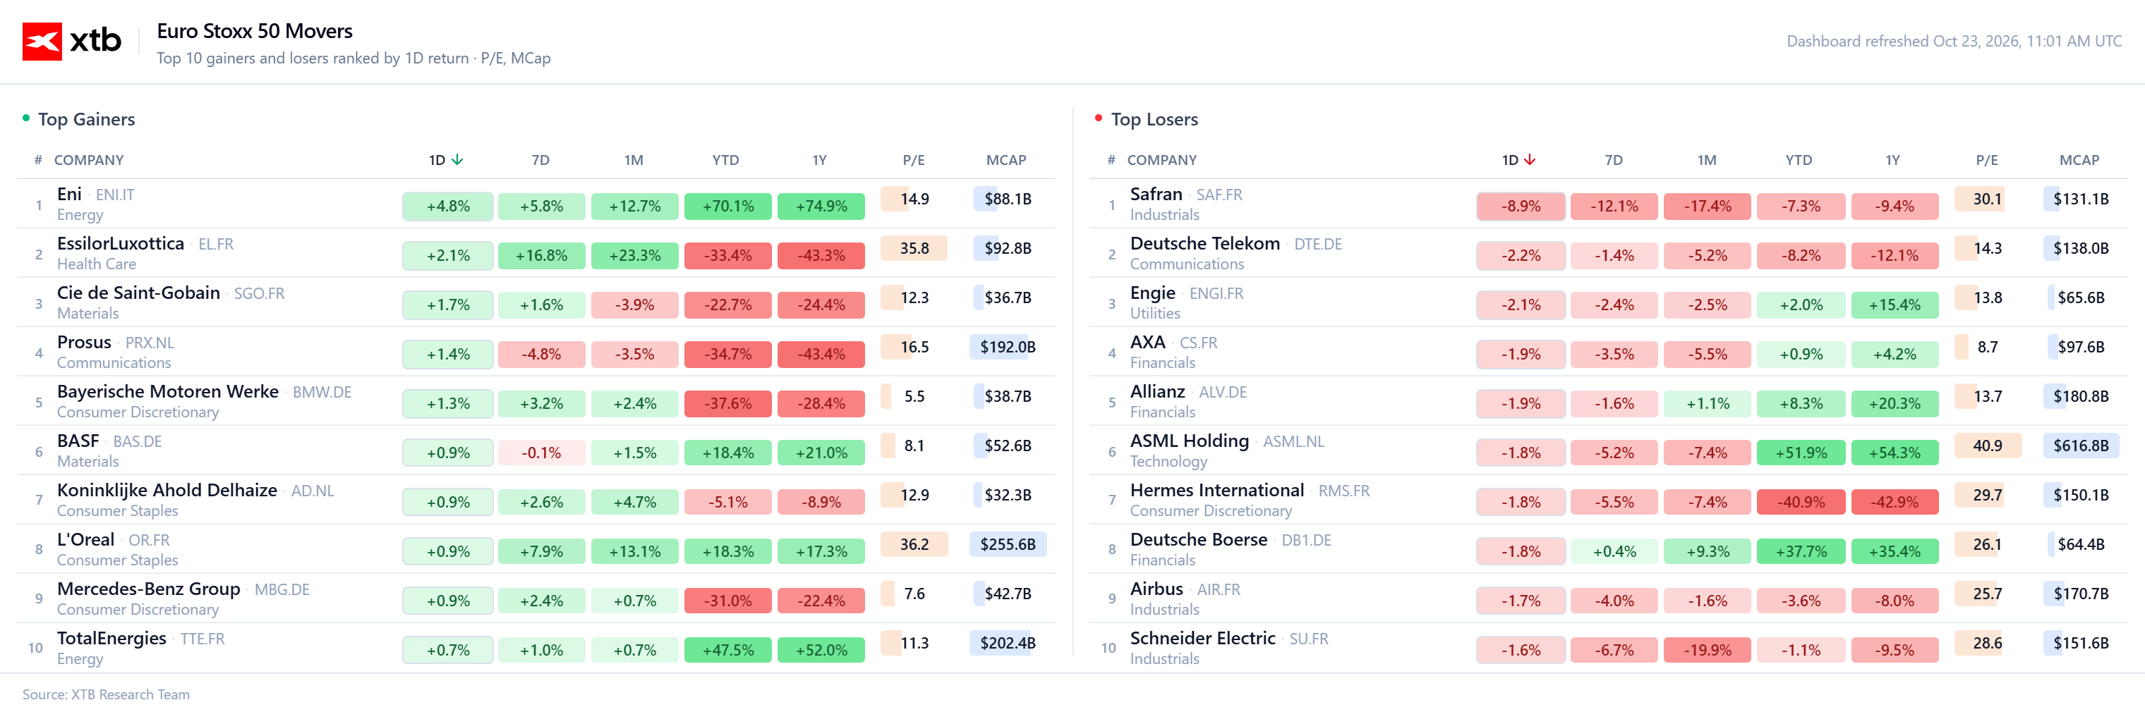Screen dimensions: 2145x712
Task: Open the ASML Holding company name
Action: (1189, 441)
